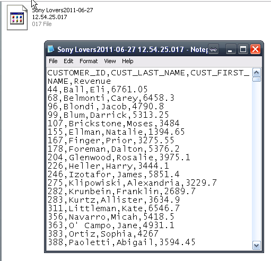Open the Help menu
The height and width of the screenshot is (261, 271).
click(128, 61)
